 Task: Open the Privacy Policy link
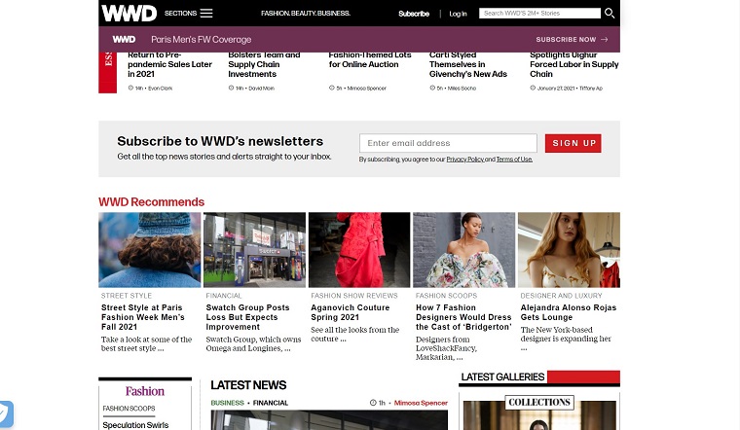[x=464, y=160]
